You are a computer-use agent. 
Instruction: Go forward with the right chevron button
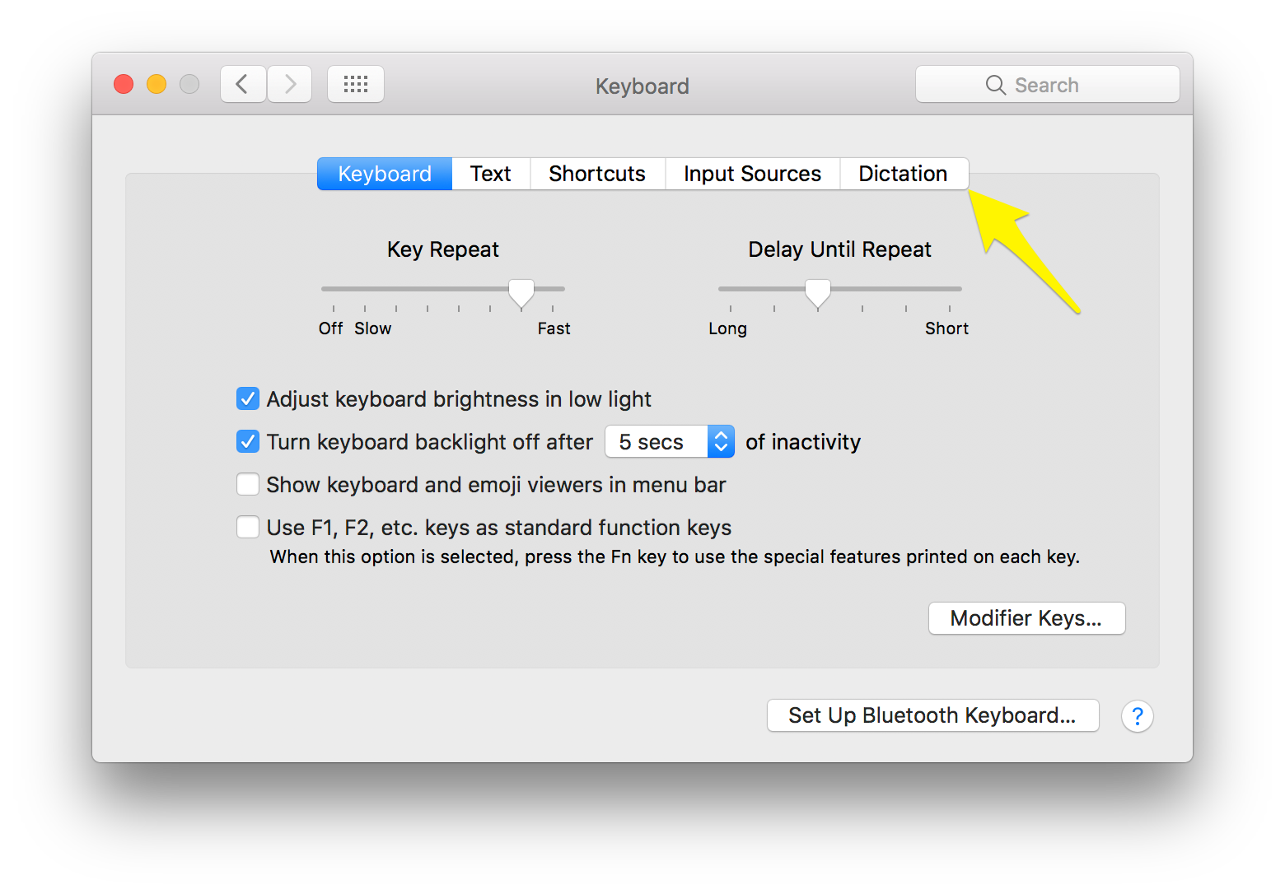pos(289,84)
